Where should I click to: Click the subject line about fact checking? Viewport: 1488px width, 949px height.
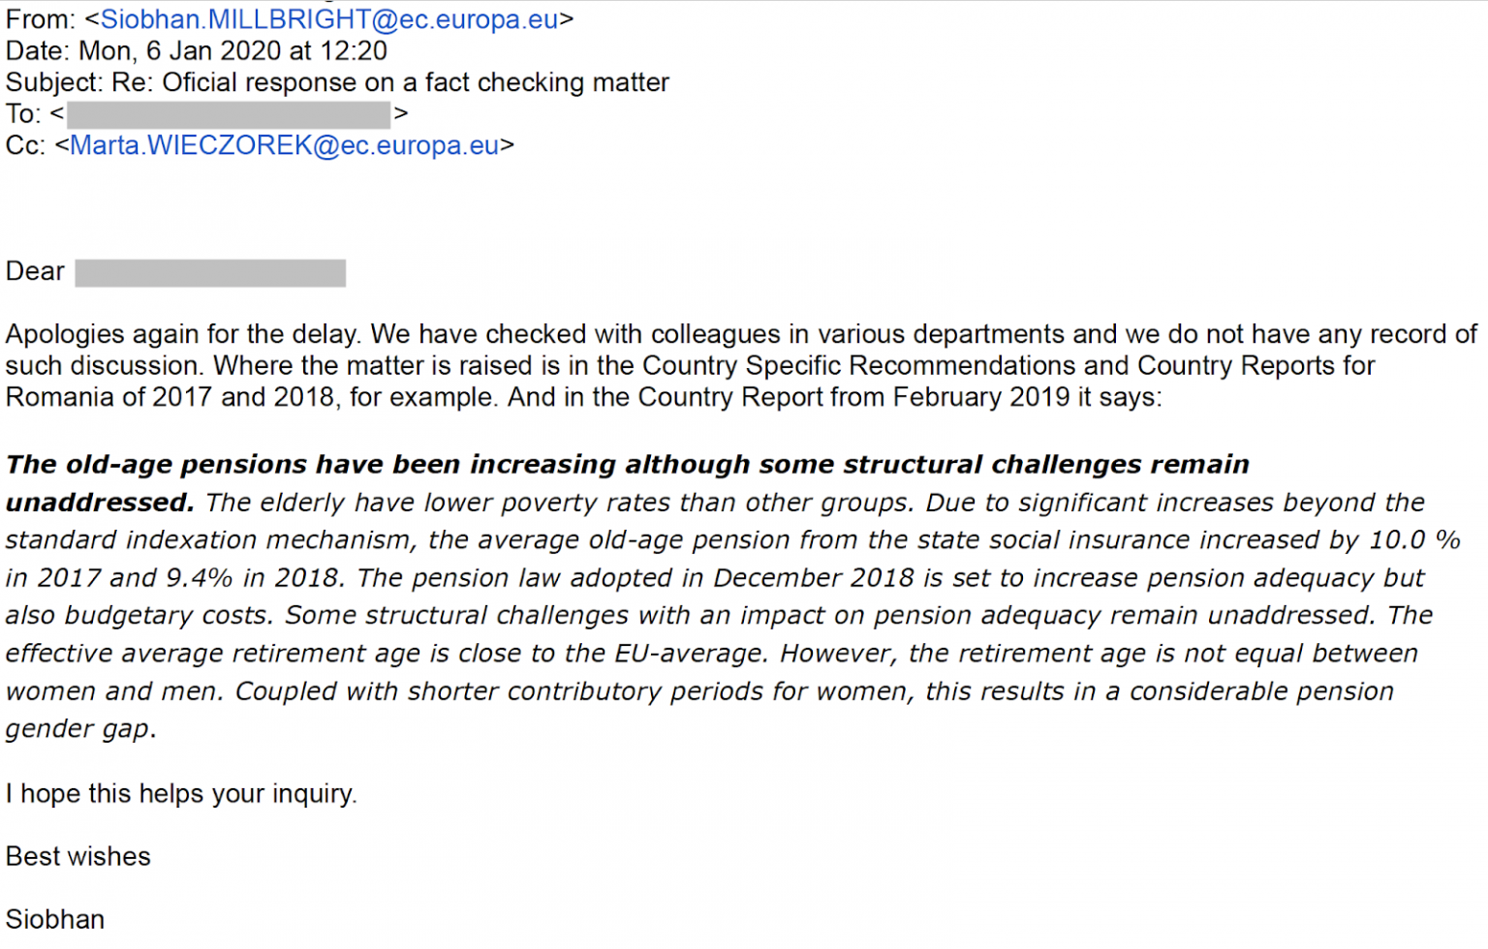pyautogui.click(x=416, y=83)
